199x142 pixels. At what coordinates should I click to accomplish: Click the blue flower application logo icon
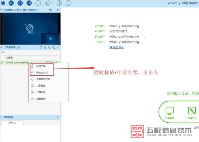[3, 3]
